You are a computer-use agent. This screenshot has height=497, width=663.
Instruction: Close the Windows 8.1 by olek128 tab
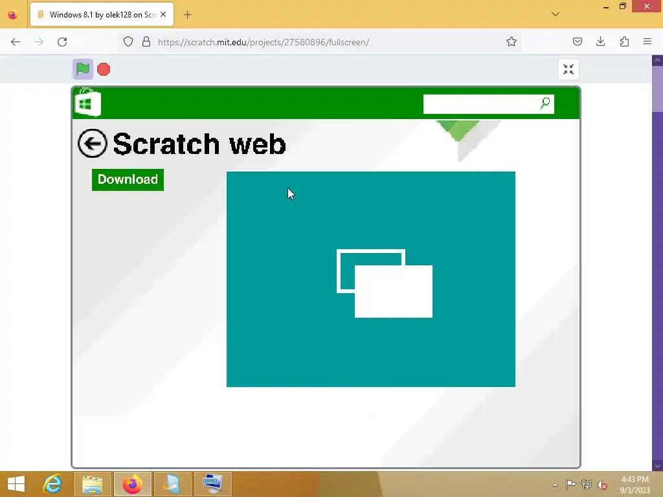pos(163,14)
